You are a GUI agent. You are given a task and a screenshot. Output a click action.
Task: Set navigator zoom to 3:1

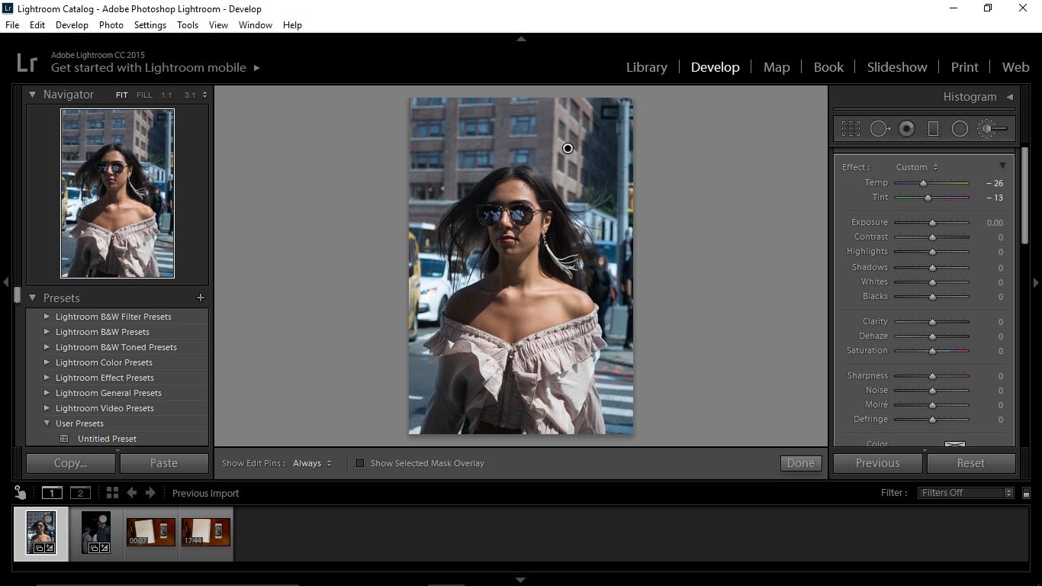point(189,95)
